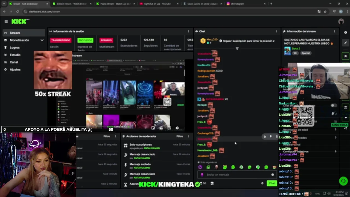Click the Dota 2 game thumbnail
Image resolution: width=350 pixels, height=197 pixels.
[x=287, y=51]
